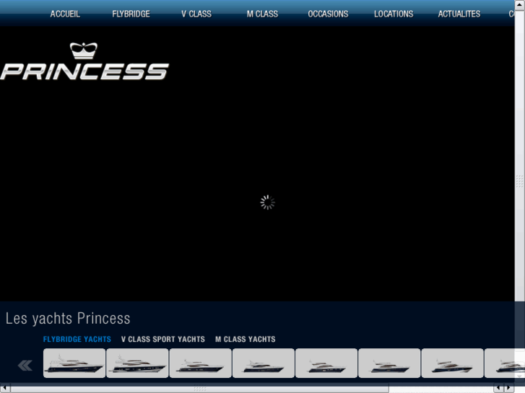Open the V CLASS menu item

pyautogui.click(x=196, y=14)
